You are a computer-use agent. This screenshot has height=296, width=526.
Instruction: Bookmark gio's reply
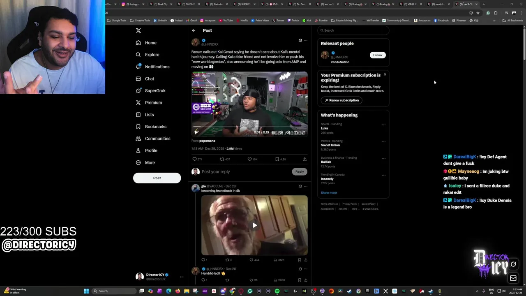click(300, 260)
